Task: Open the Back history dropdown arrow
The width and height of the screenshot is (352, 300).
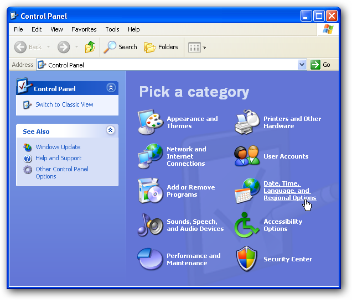Action: click(48, 47)
